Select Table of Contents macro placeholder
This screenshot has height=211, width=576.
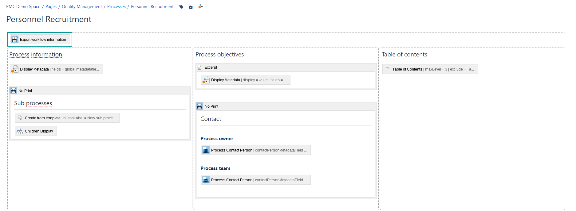[x=430, y=69]
